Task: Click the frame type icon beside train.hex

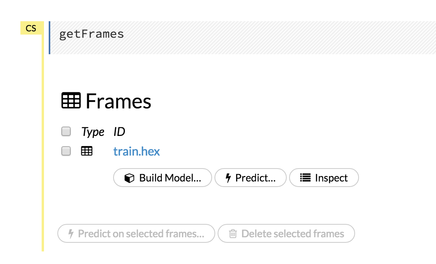Action: tap(87, 150)
